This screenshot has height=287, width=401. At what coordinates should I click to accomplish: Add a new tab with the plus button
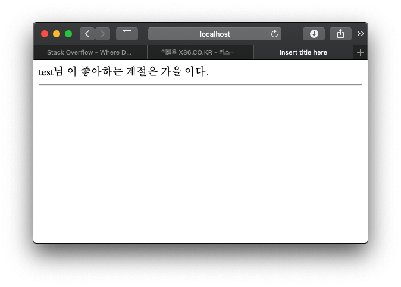click(360, 53)
